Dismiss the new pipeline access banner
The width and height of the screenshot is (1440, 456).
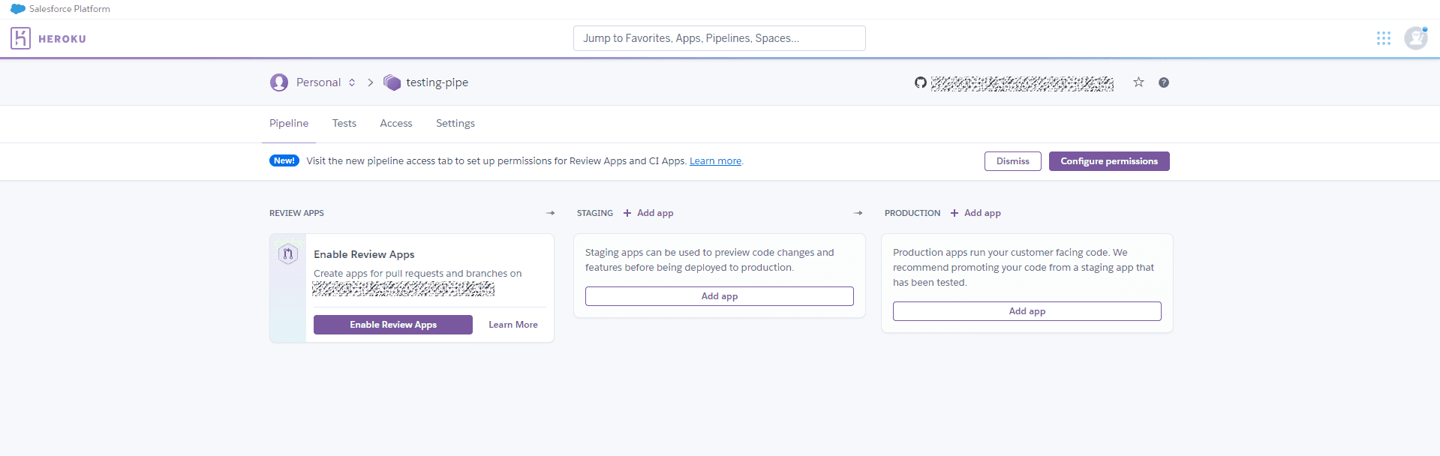pyautogui.click(x=1012, y=161)
